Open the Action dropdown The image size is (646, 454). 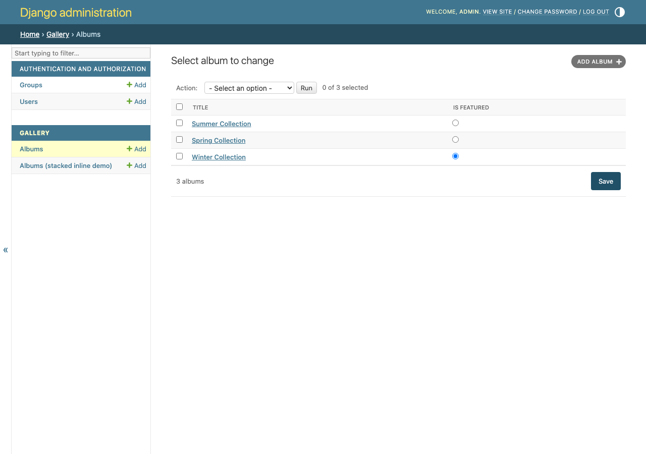(x=249, y=88)
